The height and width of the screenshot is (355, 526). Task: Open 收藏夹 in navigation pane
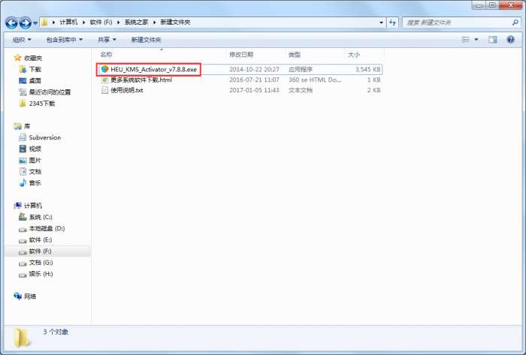33,58
